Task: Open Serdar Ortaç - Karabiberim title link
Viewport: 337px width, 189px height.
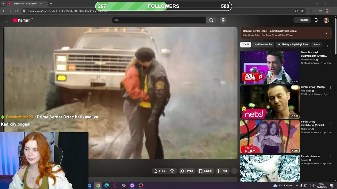Action: (313, 123)
